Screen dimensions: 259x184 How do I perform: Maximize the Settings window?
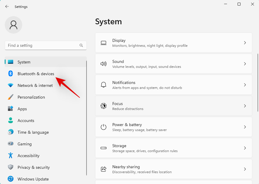click(x=239, y=4)
